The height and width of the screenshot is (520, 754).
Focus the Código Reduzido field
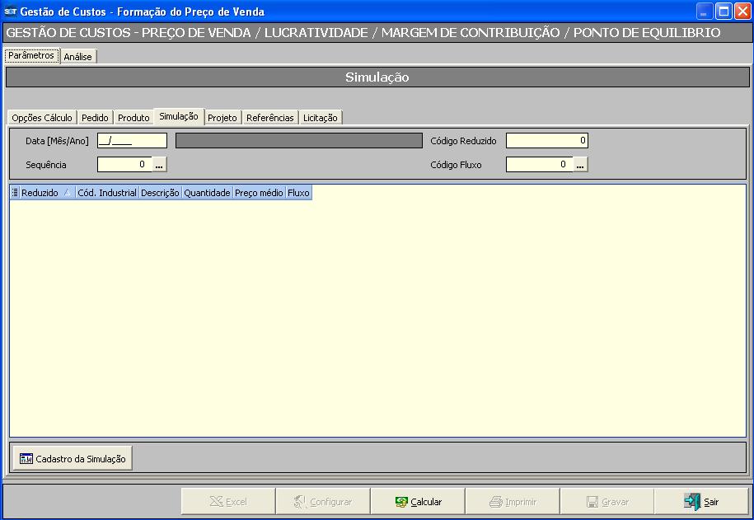(x=546, y=141)
